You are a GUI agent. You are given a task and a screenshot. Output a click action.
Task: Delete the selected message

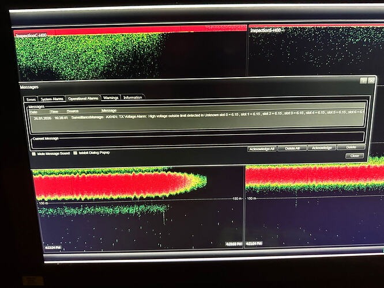(x=351, y=147)
